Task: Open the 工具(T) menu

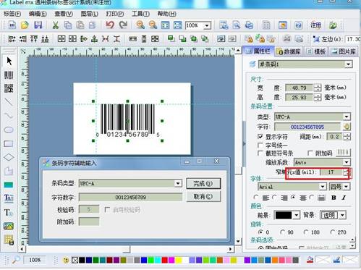Action: (140, 14)
